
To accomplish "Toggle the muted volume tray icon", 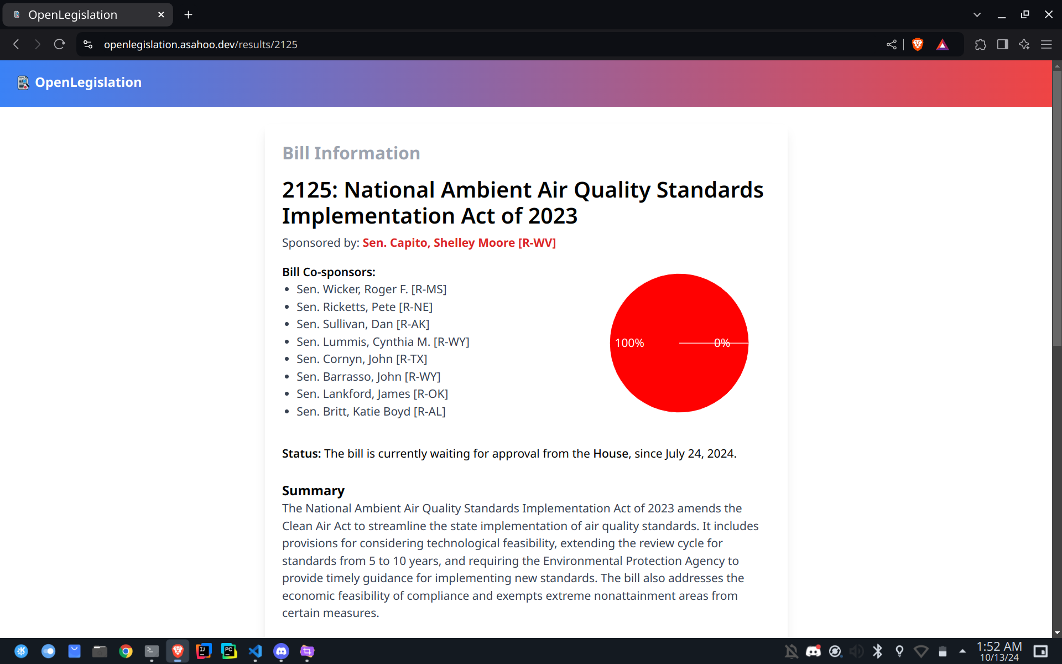I will pyautogui.click(x=856, y=651).
